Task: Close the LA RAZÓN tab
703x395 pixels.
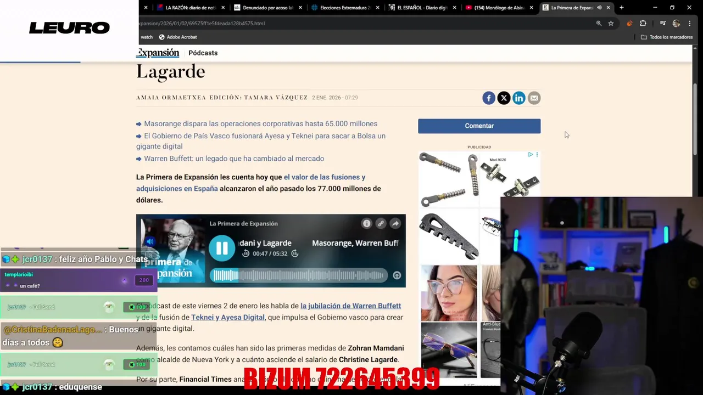Action: [222, 8]
